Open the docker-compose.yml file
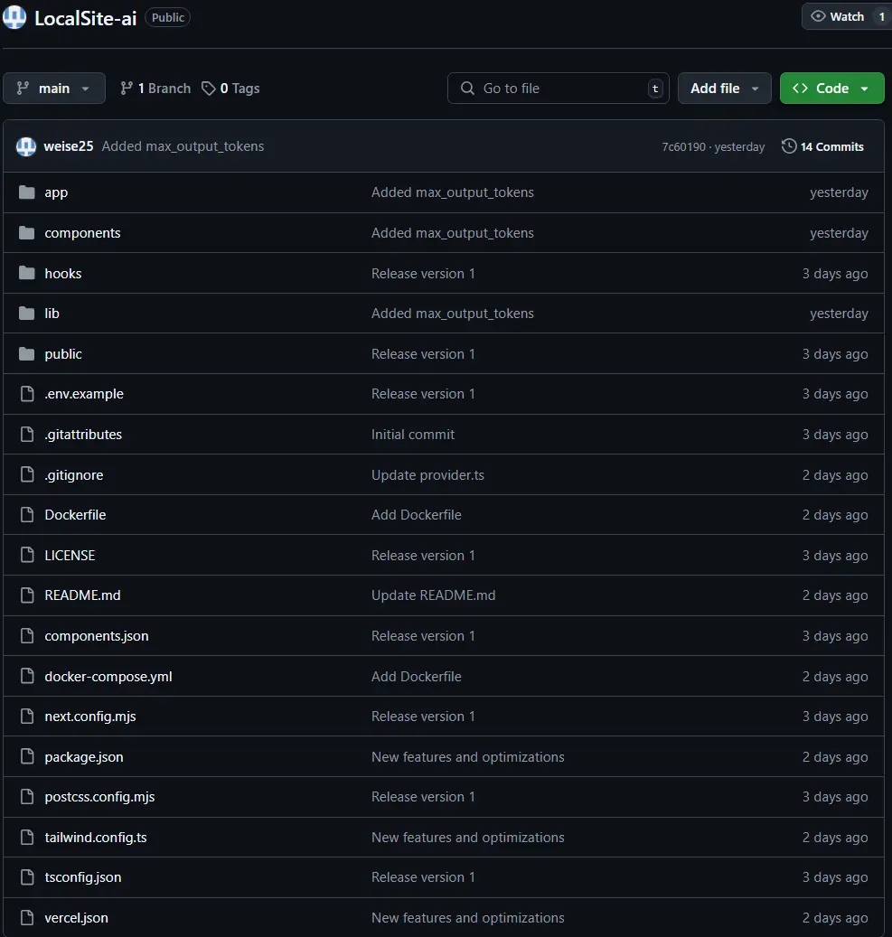Screen dimensions: 892x937 tap(108, 677)
